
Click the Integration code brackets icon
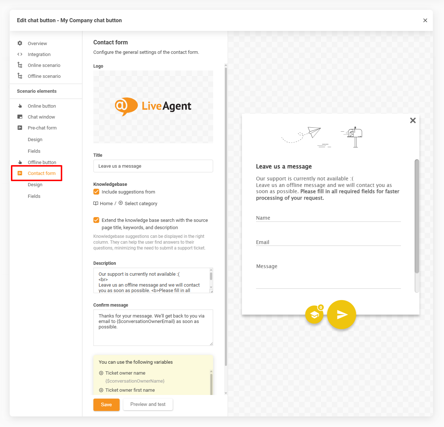click(x=20, y=54)
